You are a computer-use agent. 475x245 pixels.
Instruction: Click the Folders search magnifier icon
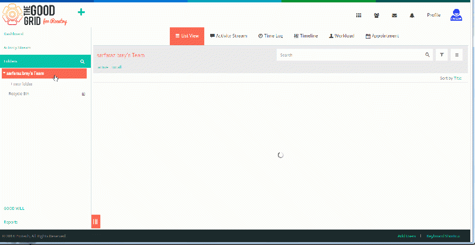82,62
